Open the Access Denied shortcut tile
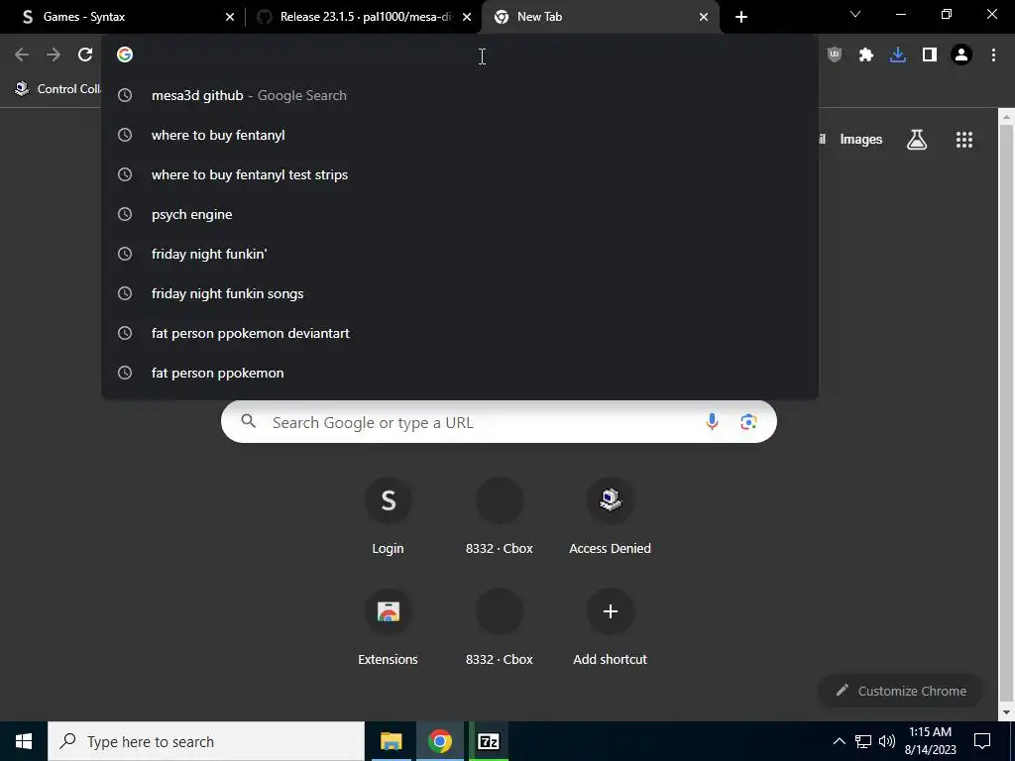 [x=610, y=517]
